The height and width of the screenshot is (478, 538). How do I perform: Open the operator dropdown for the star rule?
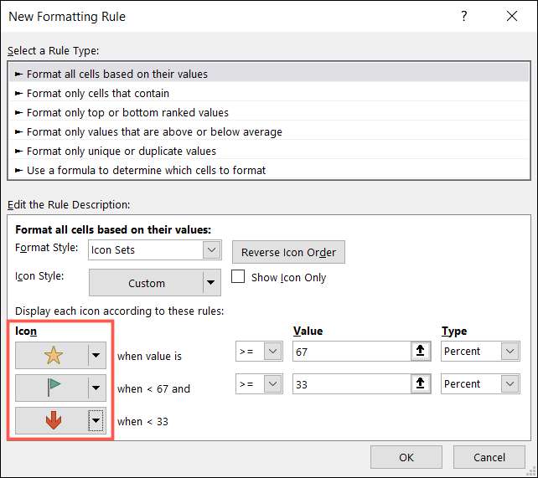[x=272, y=352]
